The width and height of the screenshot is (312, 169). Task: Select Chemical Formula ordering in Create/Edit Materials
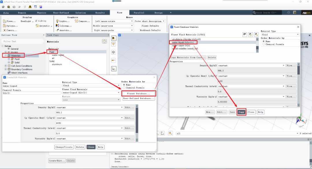(x=124, y=88)
